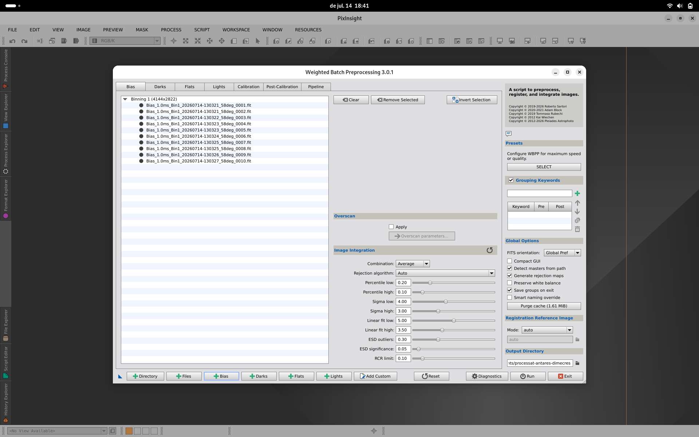Click the zoom-to-fit icon with outward arrows
This screenshot has width=699, height=437.
point(186,41)
